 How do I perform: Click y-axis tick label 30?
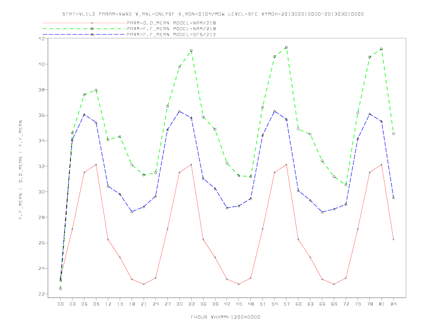coord(42,191)
